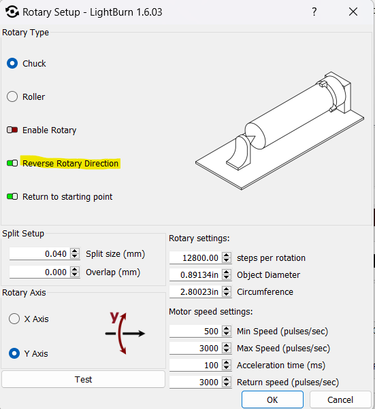Click the Return speed input field

pyautogui.click(x=195, y=382)
